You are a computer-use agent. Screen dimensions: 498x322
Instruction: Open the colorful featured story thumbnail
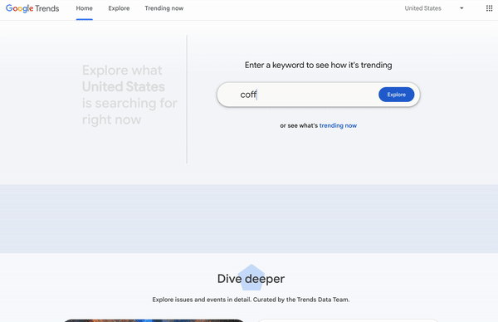point(154,320)
